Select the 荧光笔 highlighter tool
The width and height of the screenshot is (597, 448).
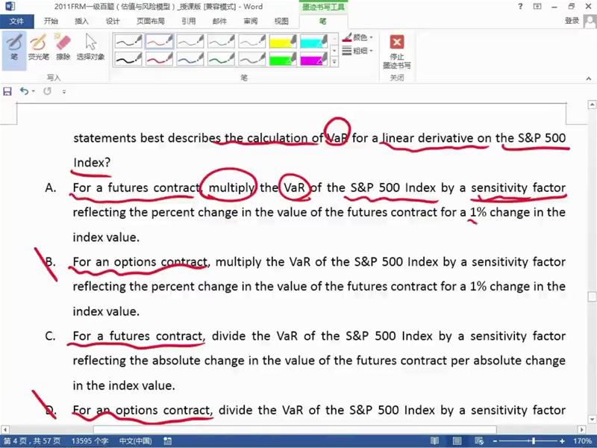[x=38, y=48]
